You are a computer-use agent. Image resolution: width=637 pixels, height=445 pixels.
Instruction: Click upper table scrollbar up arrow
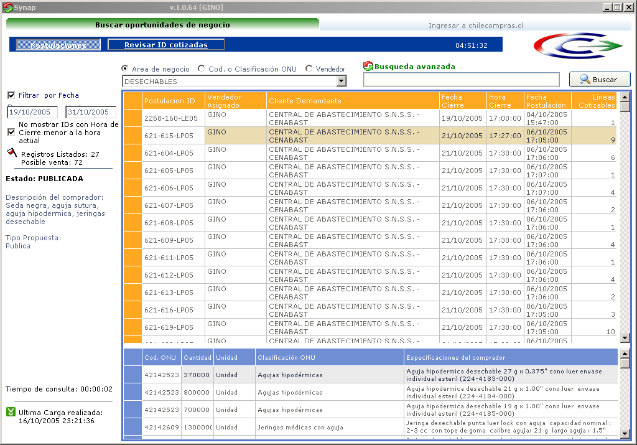click(625, 96)
